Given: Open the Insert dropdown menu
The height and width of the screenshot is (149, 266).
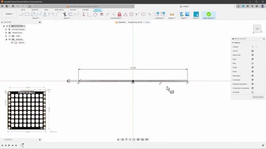Looking at the screenshot, I should point(184,18).
